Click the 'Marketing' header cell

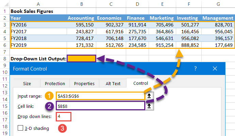click(x=162, y=18)
